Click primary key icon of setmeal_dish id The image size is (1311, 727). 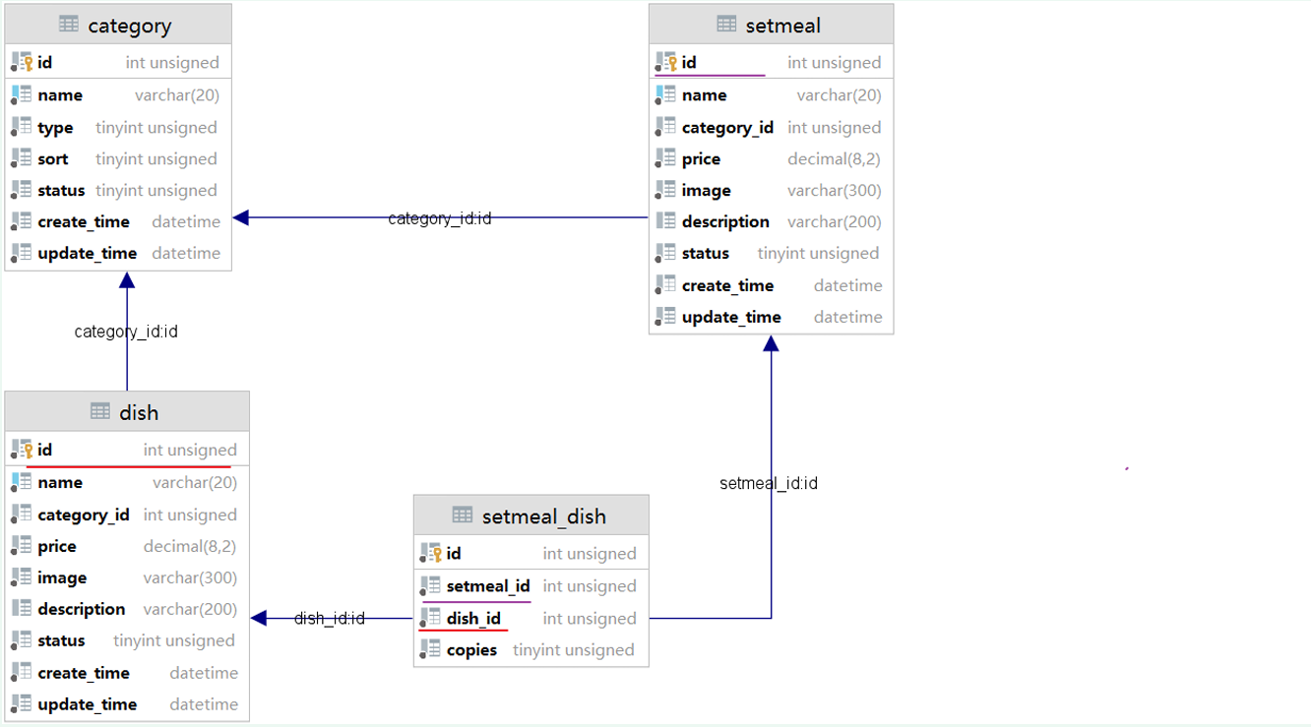[430, 553]
